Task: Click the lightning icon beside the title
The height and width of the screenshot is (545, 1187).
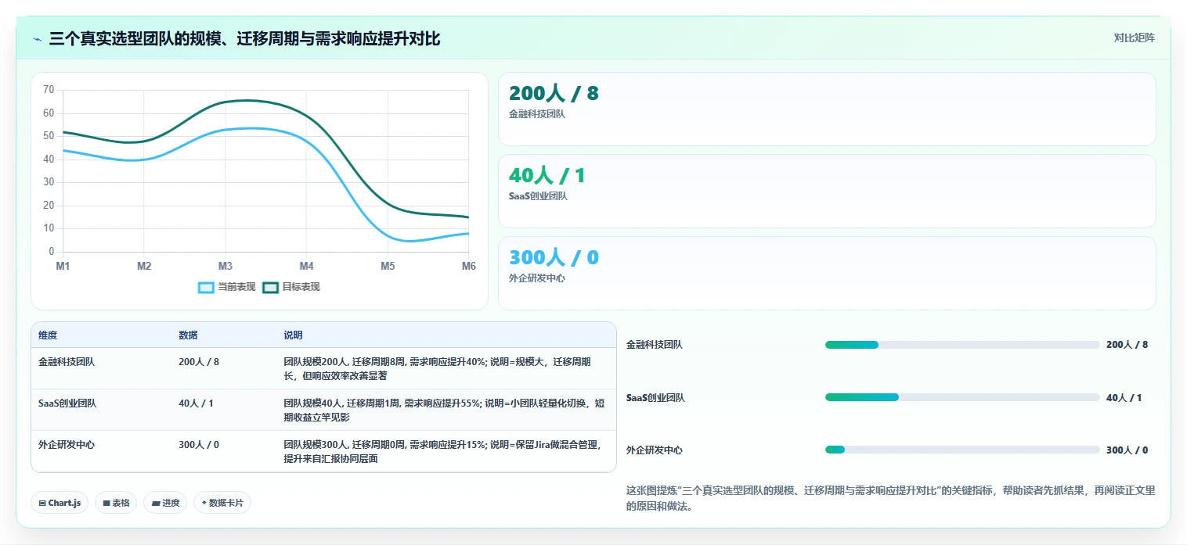Action: [37, 38]
